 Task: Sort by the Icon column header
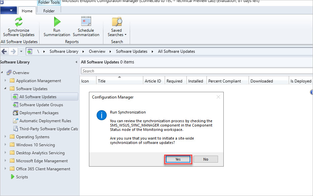88,81
